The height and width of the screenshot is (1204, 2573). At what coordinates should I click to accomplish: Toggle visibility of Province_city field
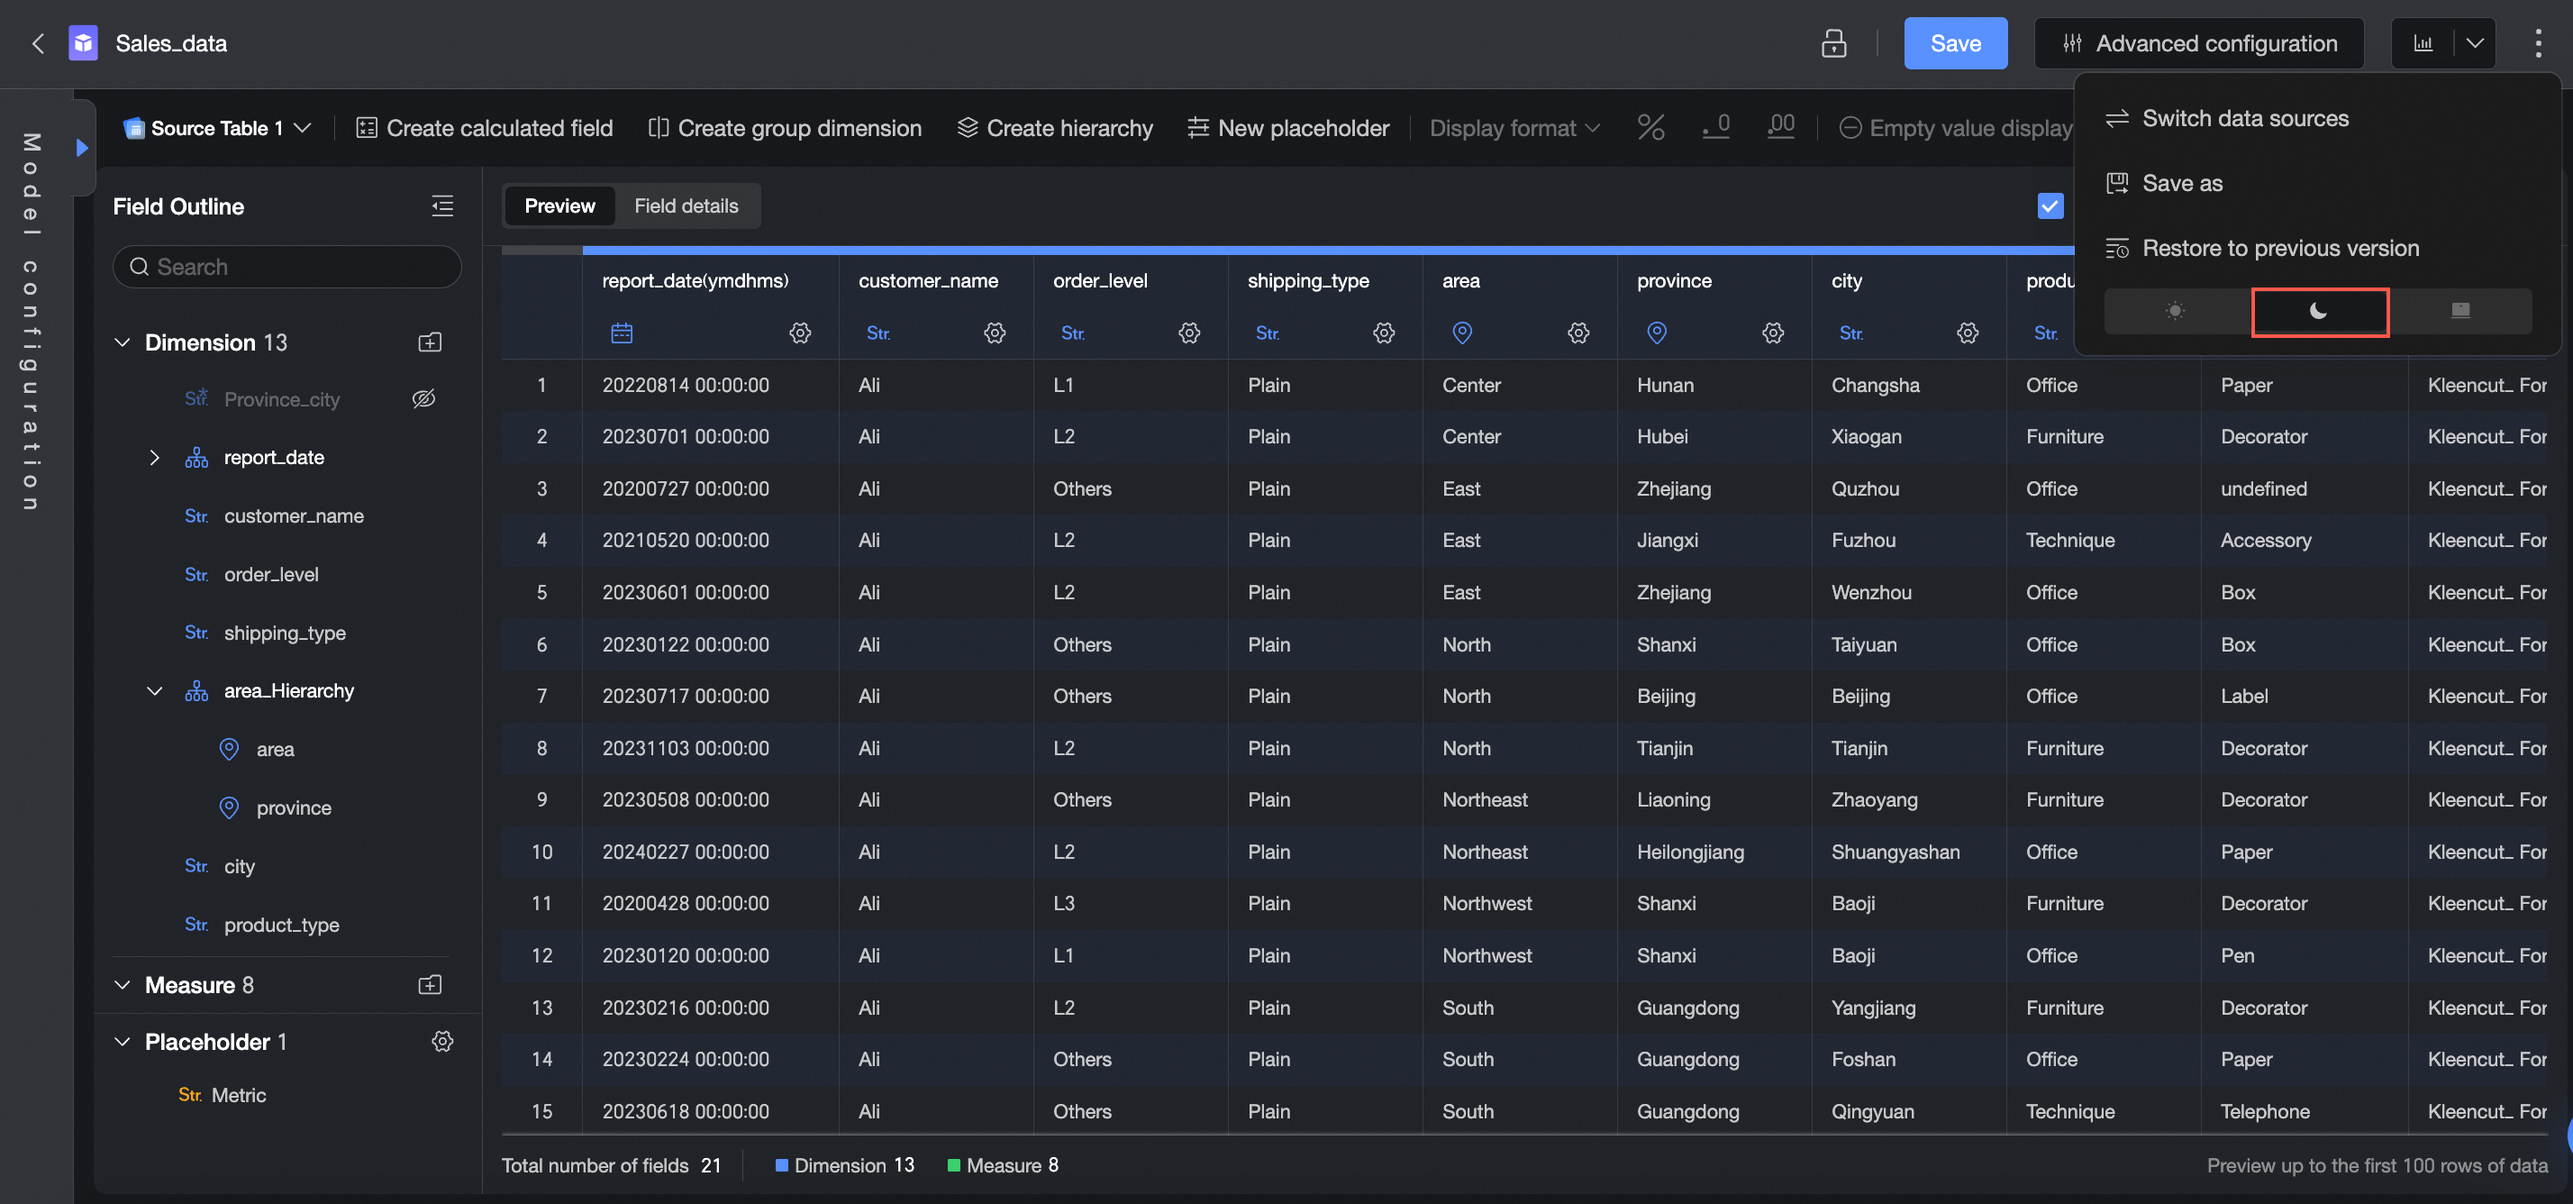click(x=423, y=398)
